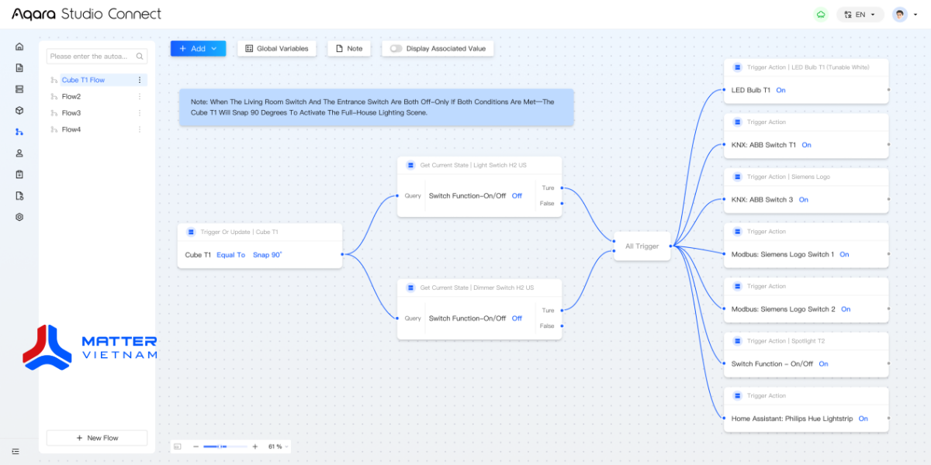Image resolution: width=931 pixels, height=465 pixels.
Task: Toggle Display Associated Value switch
Action: pos(396,49)
